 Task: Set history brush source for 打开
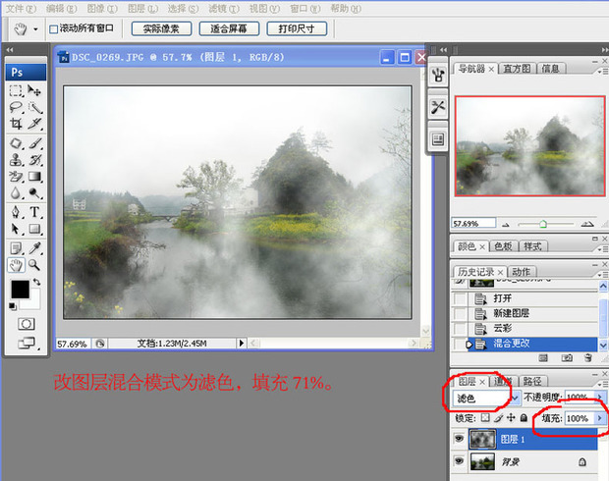tap(460, 298)
